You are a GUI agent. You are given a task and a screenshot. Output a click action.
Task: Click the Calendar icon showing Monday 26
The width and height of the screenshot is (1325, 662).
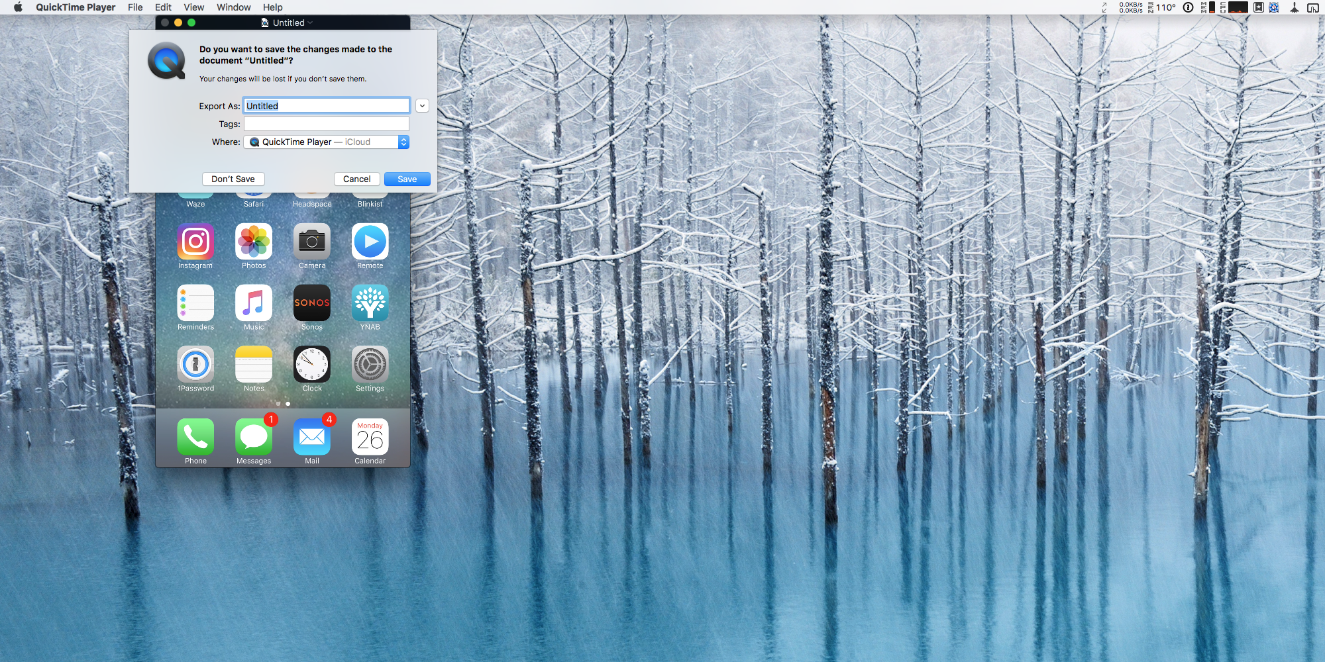coord(370,437)
